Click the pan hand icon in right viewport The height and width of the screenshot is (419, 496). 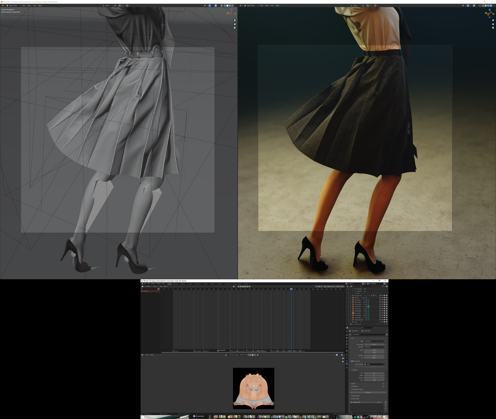[x=493, y=24]
